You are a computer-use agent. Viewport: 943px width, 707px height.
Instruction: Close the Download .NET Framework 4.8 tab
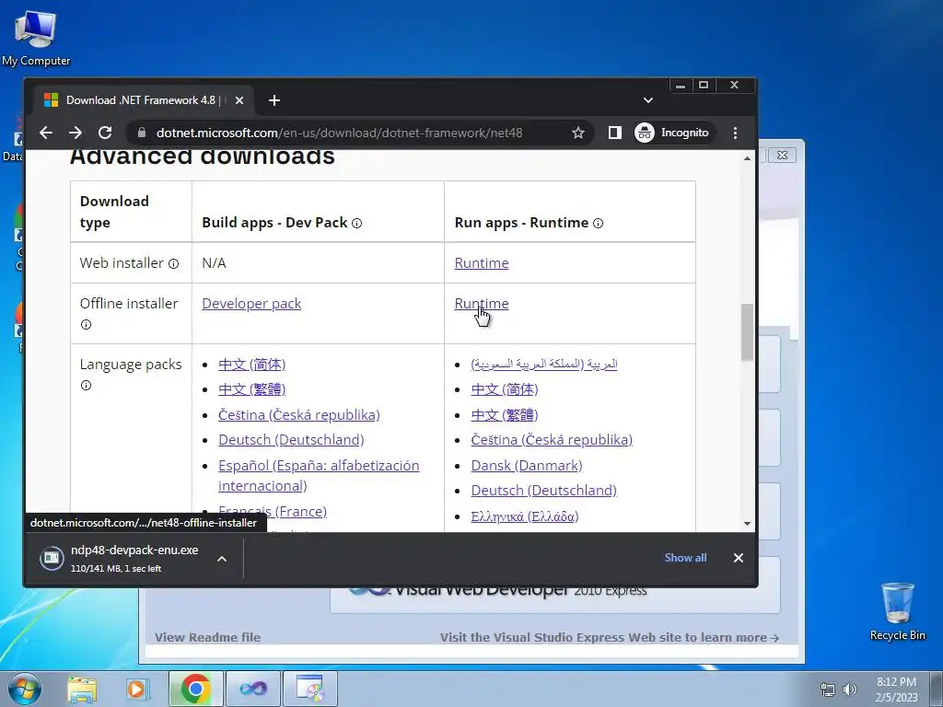tap(239, 100)
